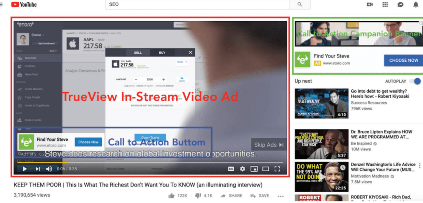Screen dimensions: 423x203
Task: Click '3,190,654 views' count
Action: (x=32, y=195)
